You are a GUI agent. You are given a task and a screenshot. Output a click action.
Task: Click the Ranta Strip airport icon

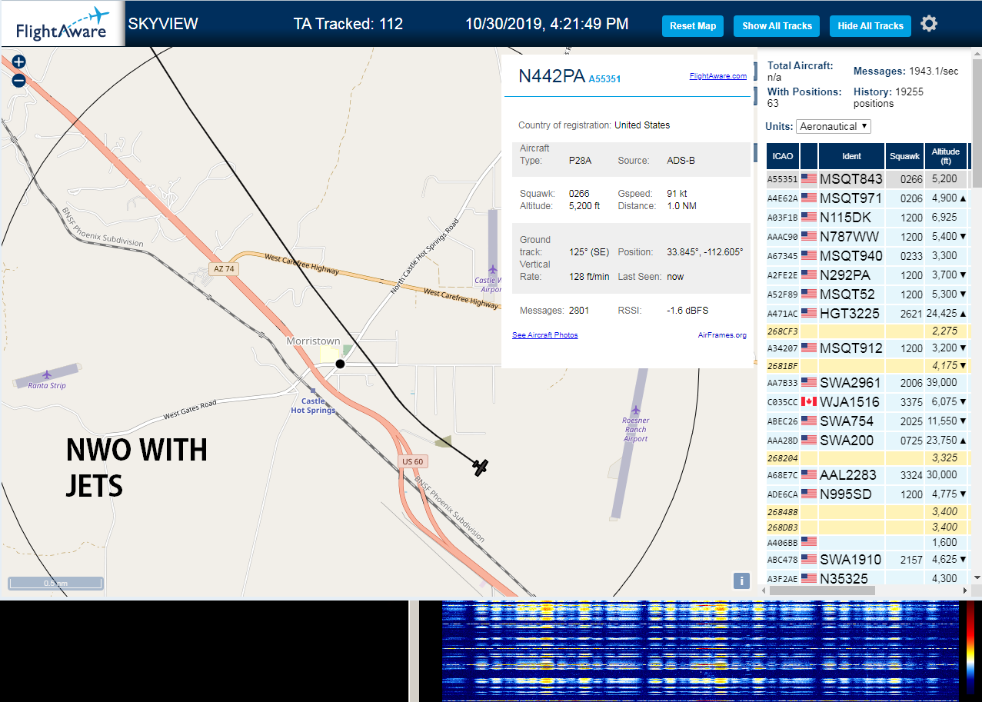pos(46,374)
